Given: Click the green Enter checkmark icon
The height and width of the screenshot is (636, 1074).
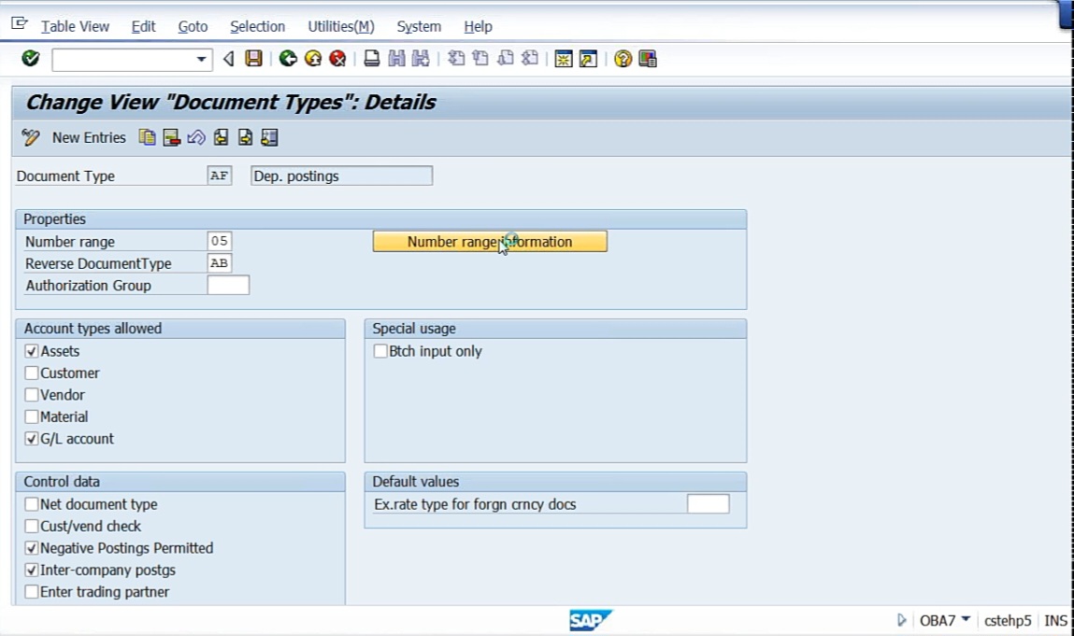Looking at the screenshot, I should (x=30, y=59).
